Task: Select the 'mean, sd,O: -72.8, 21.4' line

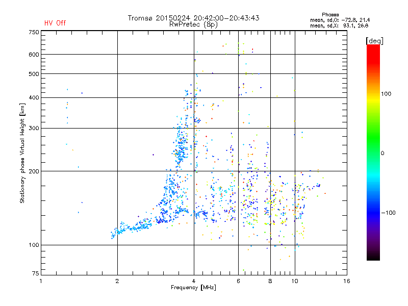Action: [340, 20]
